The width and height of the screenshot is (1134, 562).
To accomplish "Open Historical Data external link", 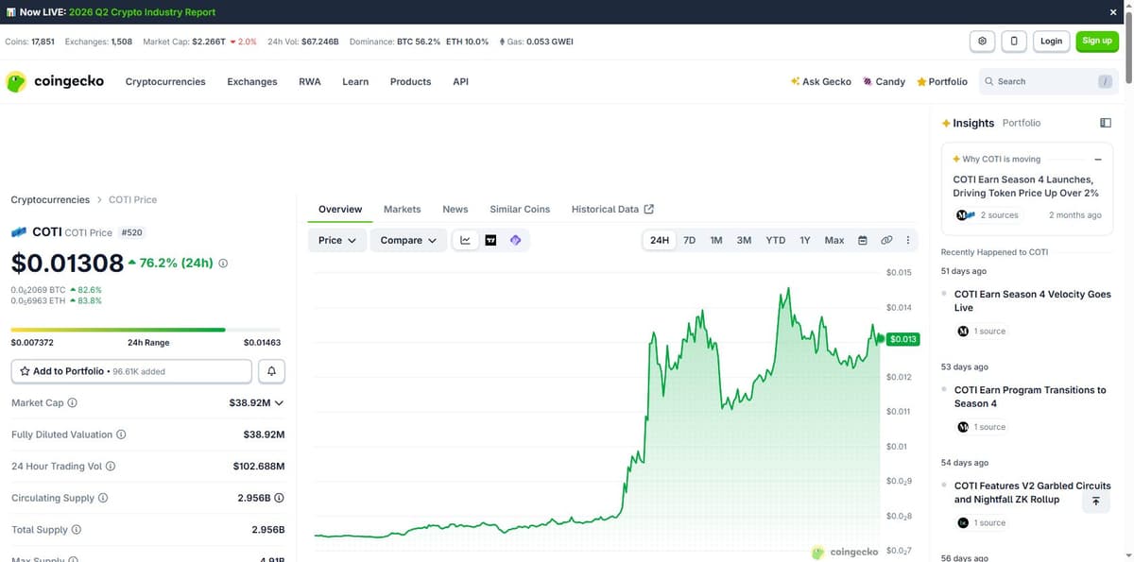I will tap(612, 209).
